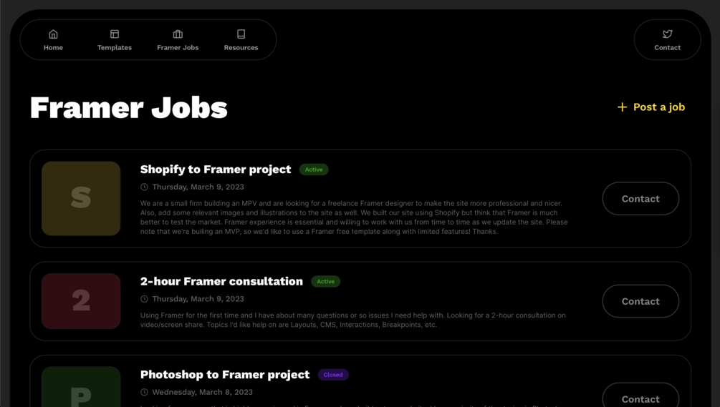Select the yellow S job thumbnail

coord(81,198)
